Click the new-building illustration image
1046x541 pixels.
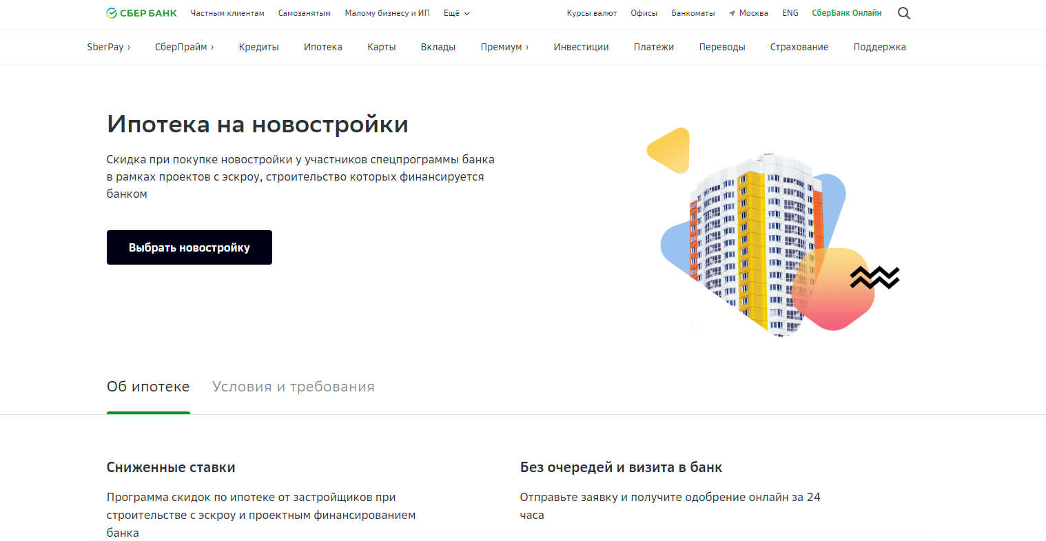[x=772, y=232]
